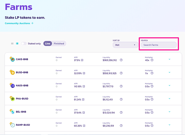Click the BUSD-BNB farm name

click(x=22, y=72)
